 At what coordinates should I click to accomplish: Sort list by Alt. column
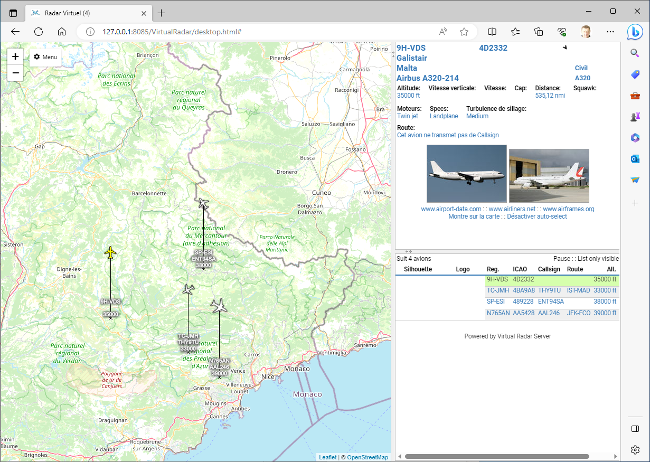click(x=611, y=269)
